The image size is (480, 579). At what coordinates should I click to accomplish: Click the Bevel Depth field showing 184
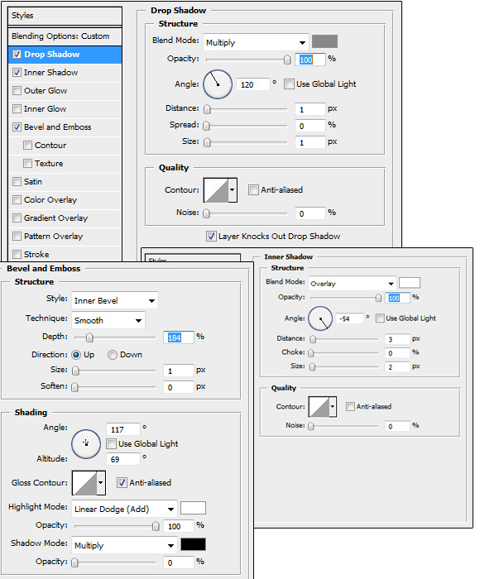[x=179, y=337]
